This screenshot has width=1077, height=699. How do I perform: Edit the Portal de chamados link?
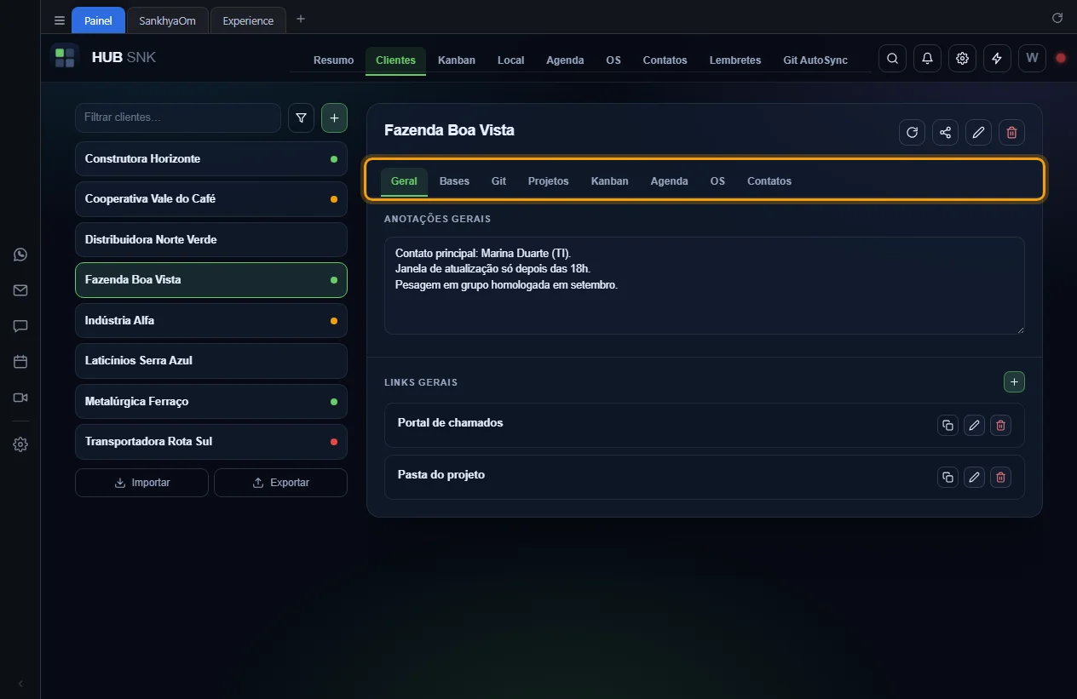point(974,426)
